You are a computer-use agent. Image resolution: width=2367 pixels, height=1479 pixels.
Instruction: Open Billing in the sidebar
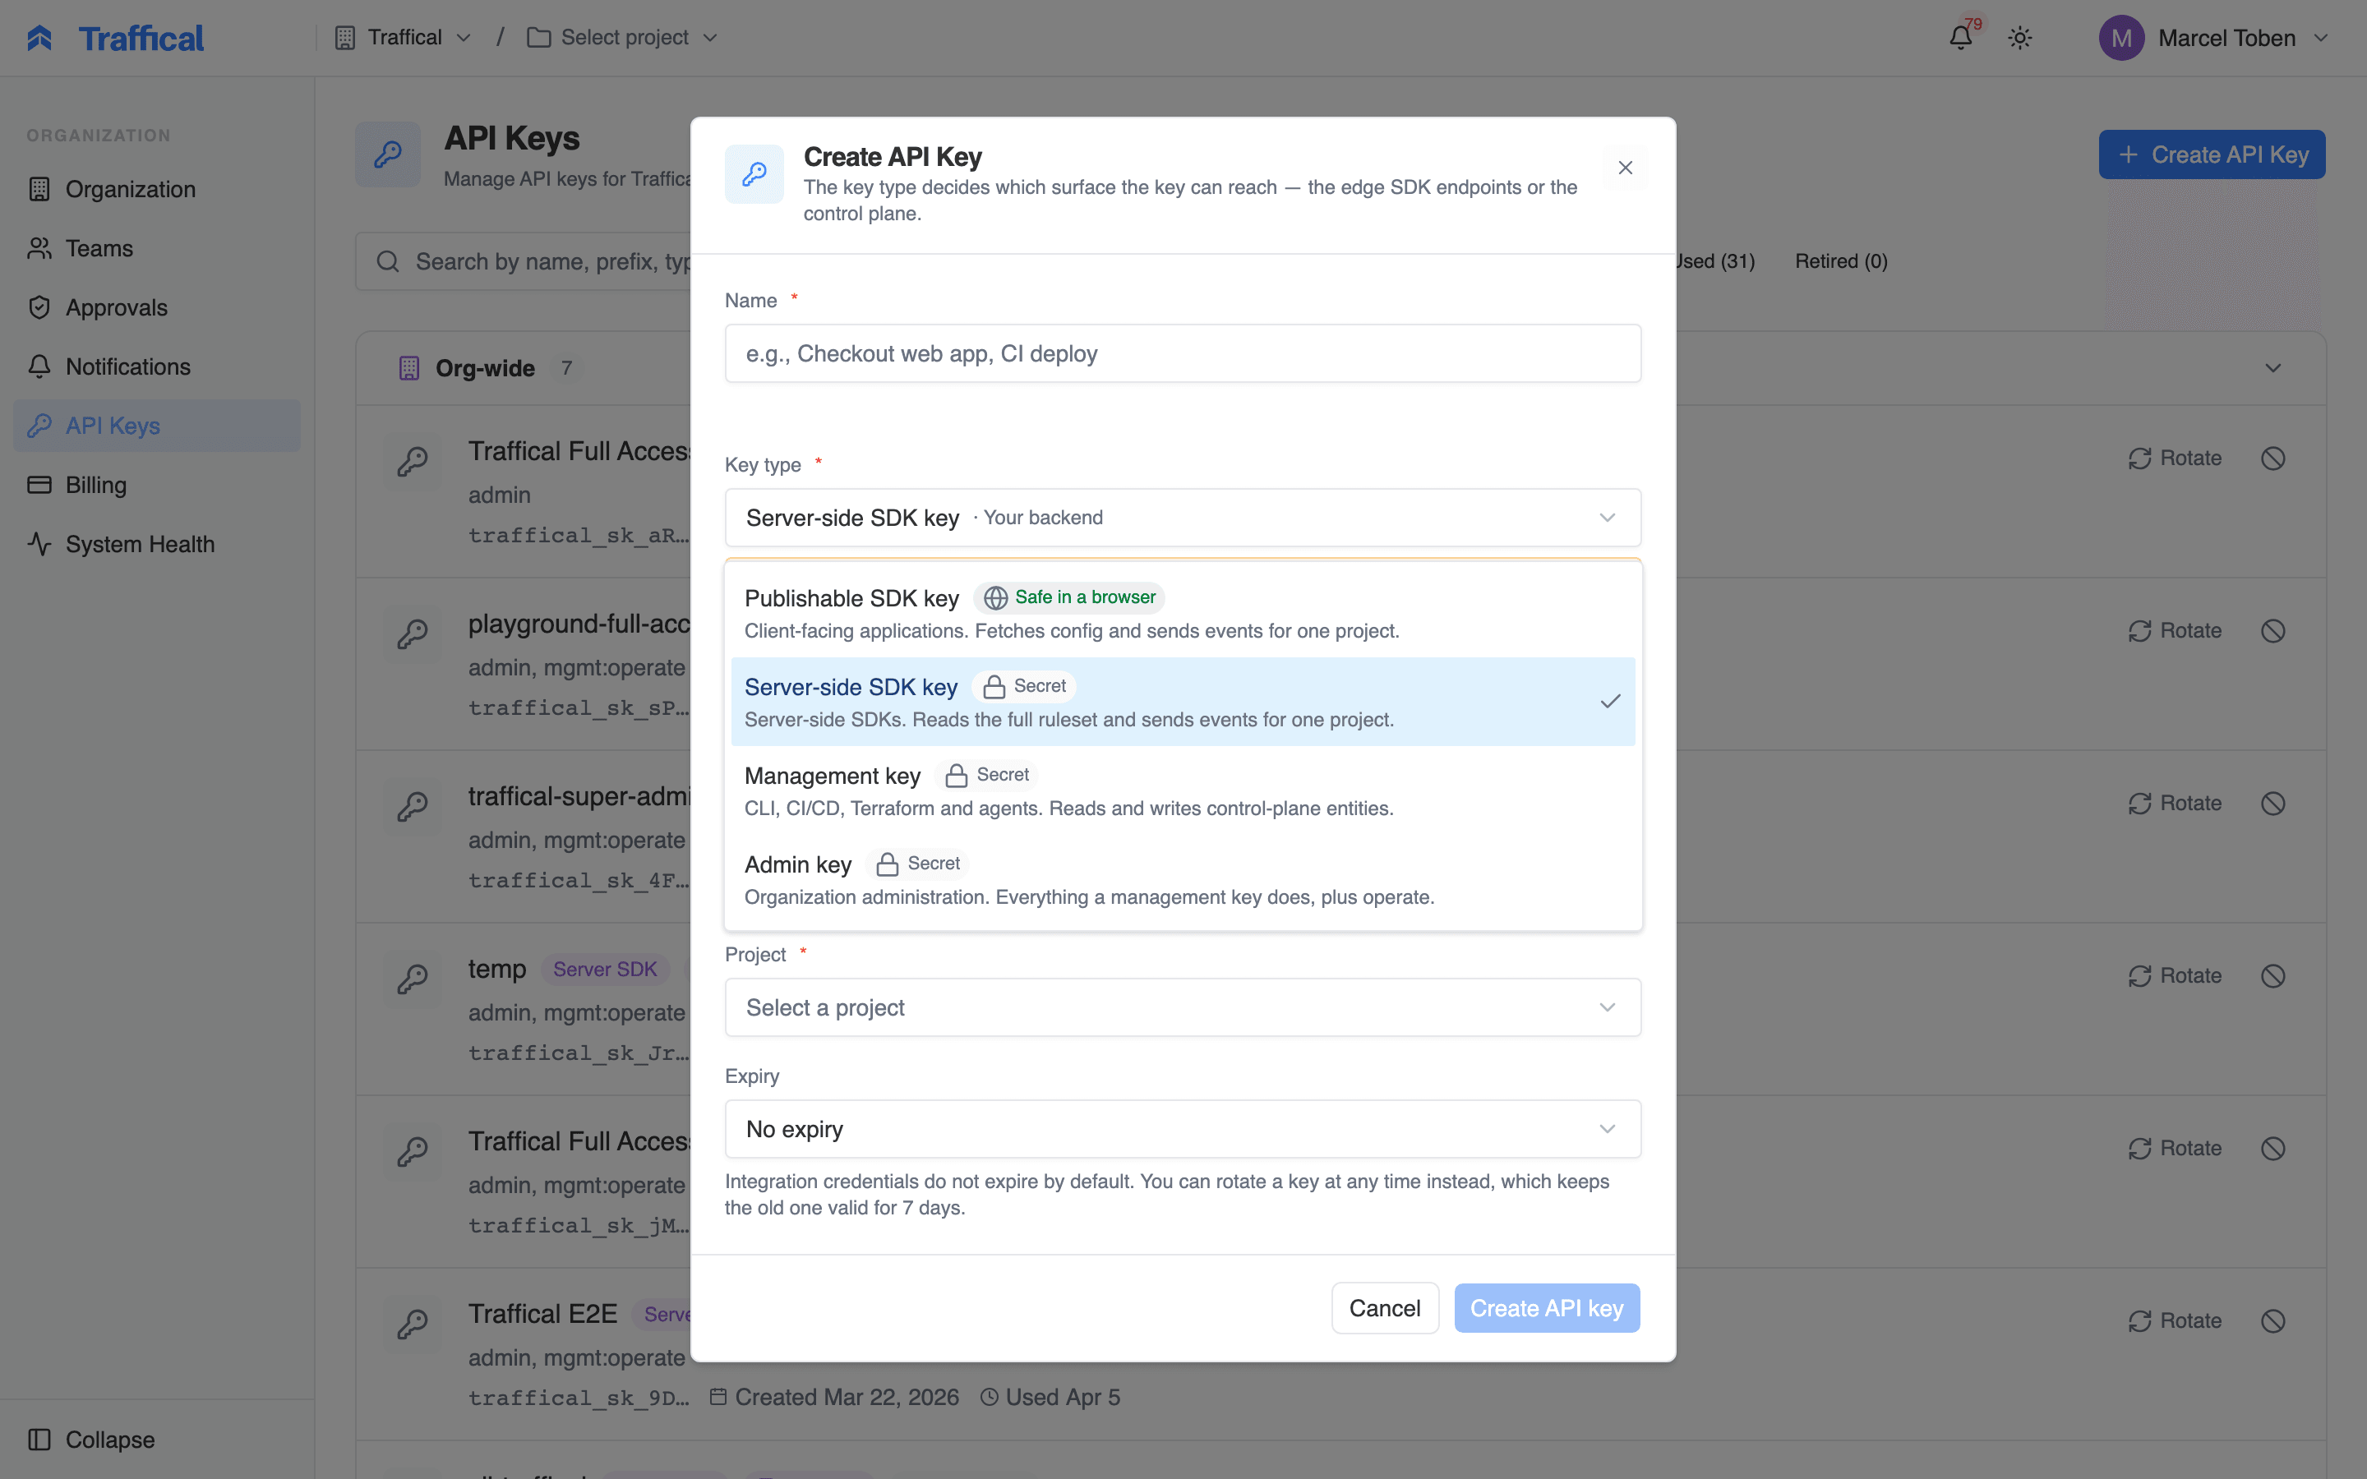point(156,485)
